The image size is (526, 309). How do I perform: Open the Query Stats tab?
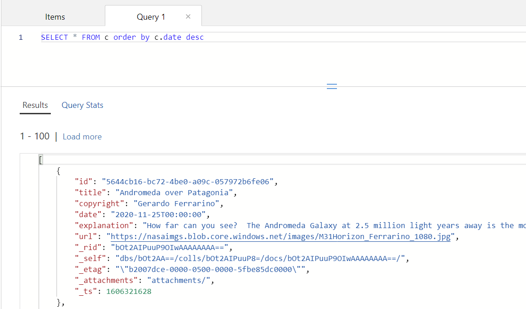click(x=82, y=105)
